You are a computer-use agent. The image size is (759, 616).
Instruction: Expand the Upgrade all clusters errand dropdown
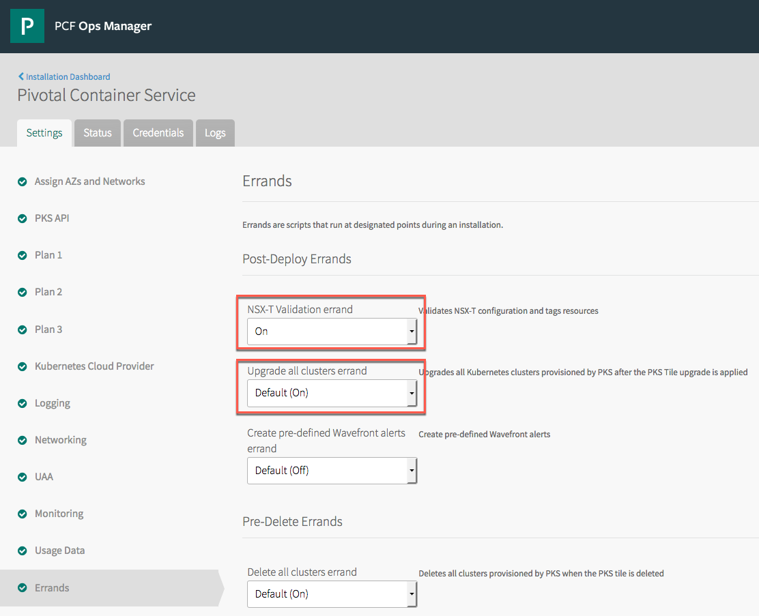pyautogui.click(x=332, y=393)
